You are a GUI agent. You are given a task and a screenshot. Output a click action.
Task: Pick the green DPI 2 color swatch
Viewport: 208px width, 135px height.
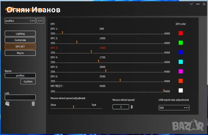181,43
